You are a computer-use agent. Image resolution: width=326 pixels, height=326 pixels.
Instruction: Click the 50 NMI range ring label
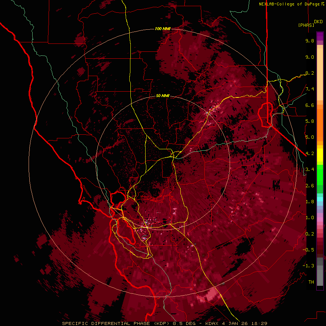point(163,96)
